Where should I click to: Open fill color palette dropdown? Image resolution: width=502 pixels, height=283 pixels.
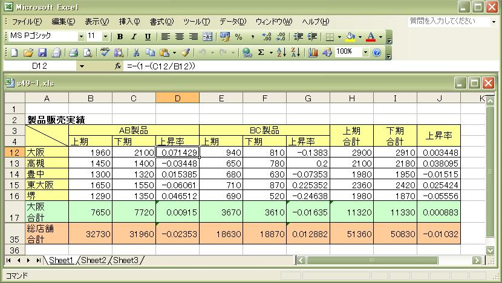(360, 37)
